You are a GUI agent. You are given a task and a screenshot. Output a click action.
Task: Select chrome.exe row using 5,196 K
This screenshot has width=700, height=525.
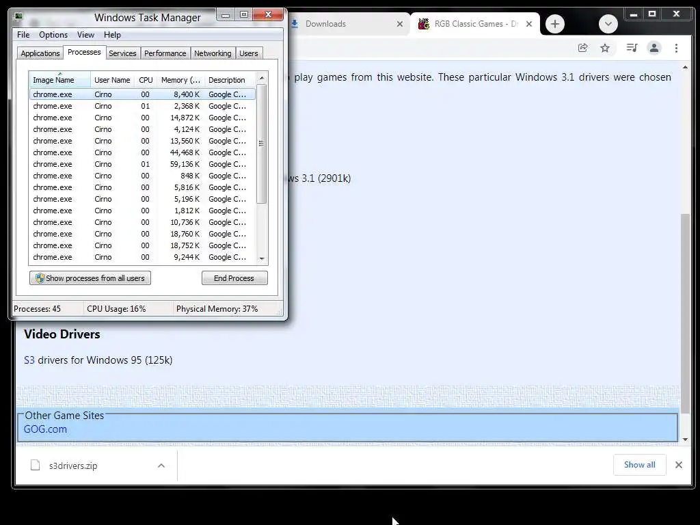142,199
